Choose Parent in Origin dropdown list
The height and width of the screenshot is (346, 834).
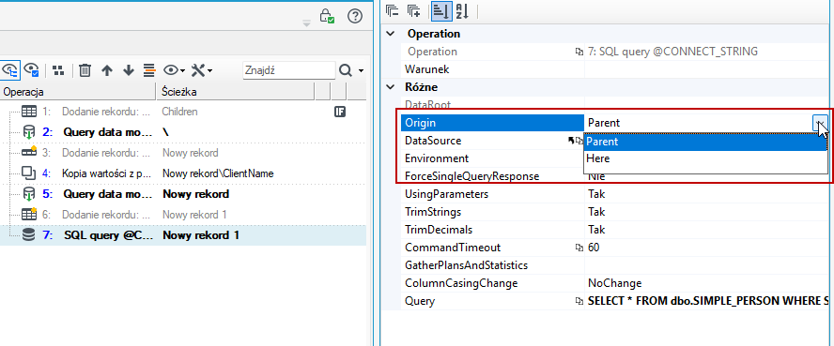click(706, 142)
